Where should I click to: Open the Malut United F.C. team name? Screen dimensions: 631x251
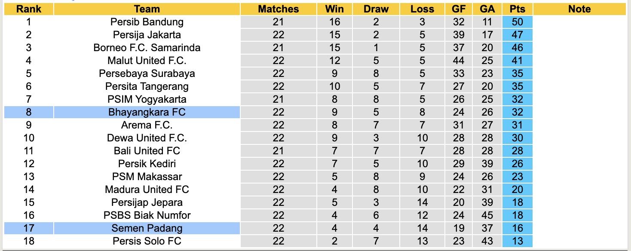[147, 61]
